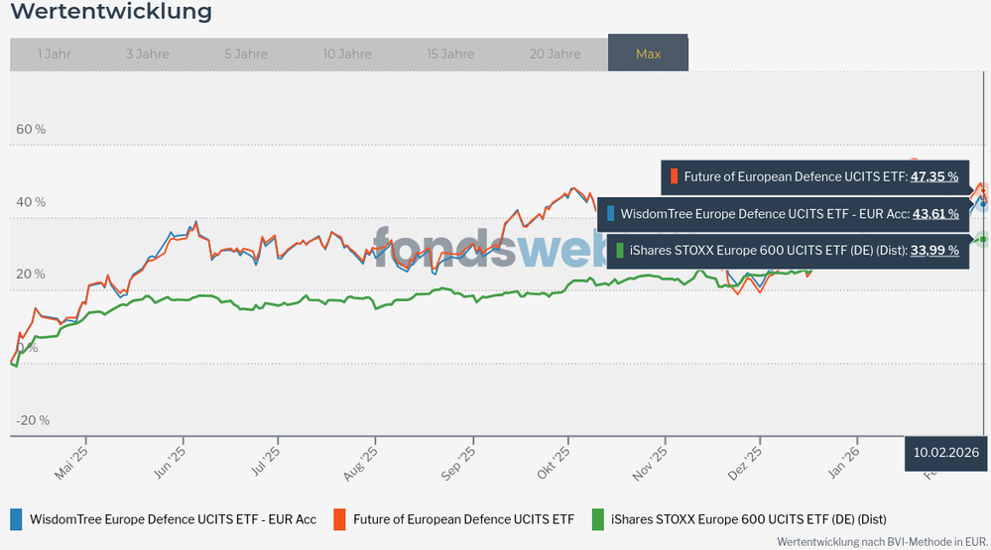Choose the 5 Jahre period tab
Image resolution: width=991 pixels, height=550 pixels.
tap(246, 55)
